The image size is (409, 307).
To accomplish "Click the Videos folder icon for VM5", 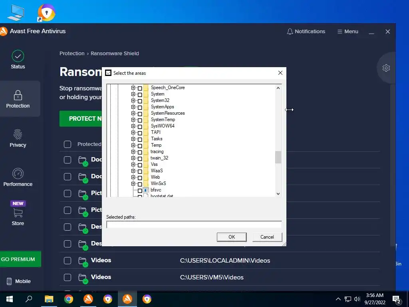I will click(83, 278).
